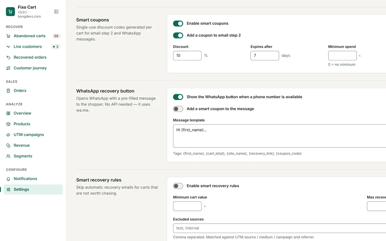
Task: Click the UTM campaigns megaphone icon
Action: [8, 135]
